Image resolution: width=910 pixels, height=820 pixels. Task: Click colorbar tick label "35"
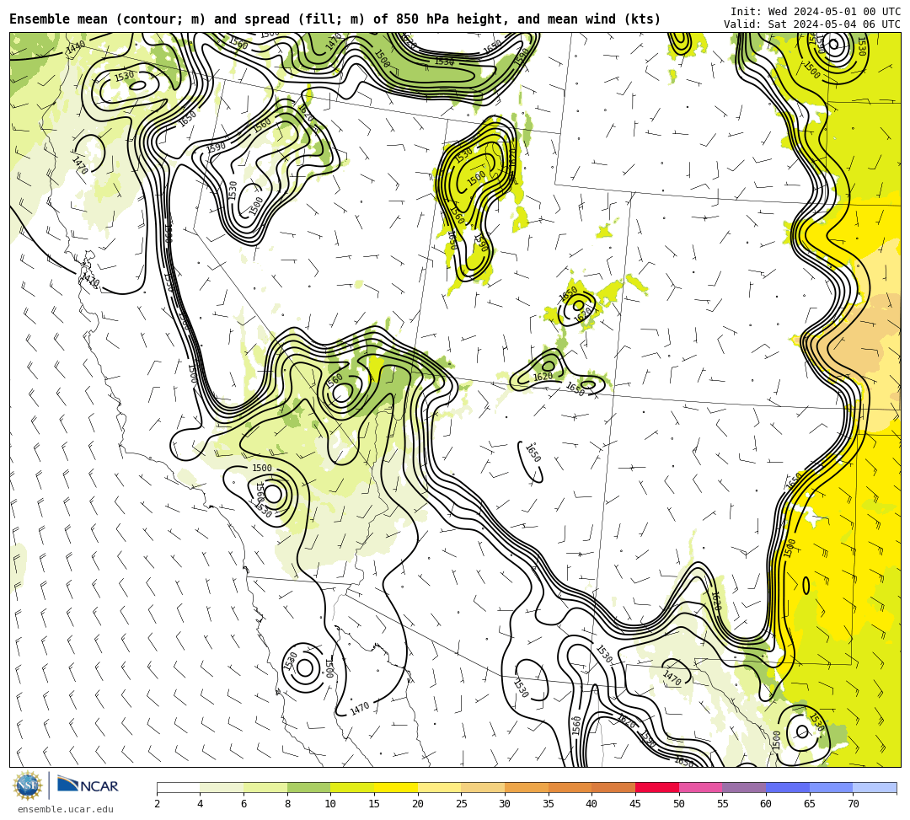[549, 804]
